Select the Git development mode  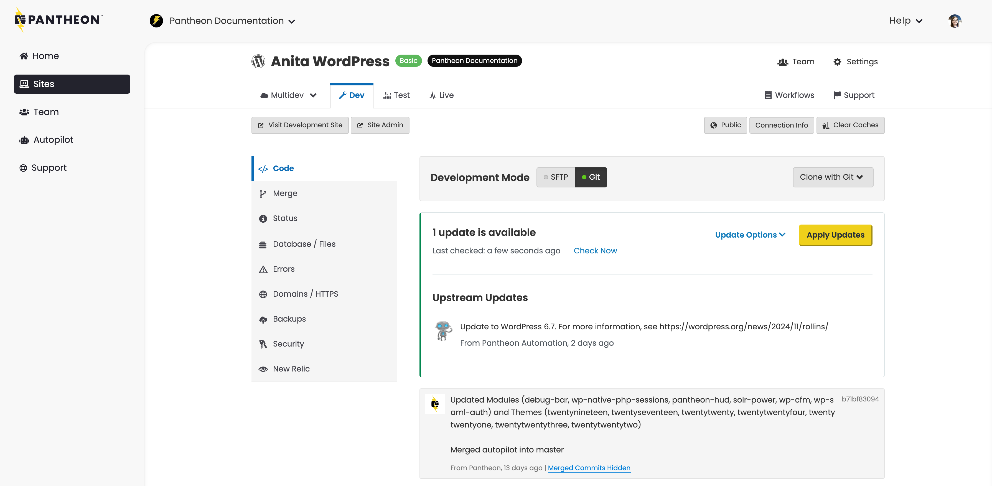(591, 177)
